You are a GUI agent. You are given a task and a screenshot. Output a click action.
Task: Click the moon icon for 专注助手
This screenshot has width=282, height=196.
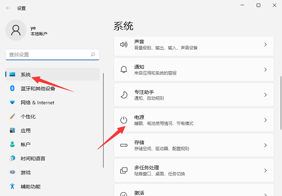pyautogui.click(x=124, y=95)
